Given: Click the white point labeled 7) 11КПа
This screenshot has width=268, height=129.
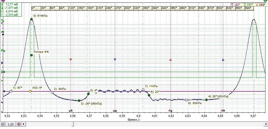Looking at the screenshot, I should tap(143, 89).
